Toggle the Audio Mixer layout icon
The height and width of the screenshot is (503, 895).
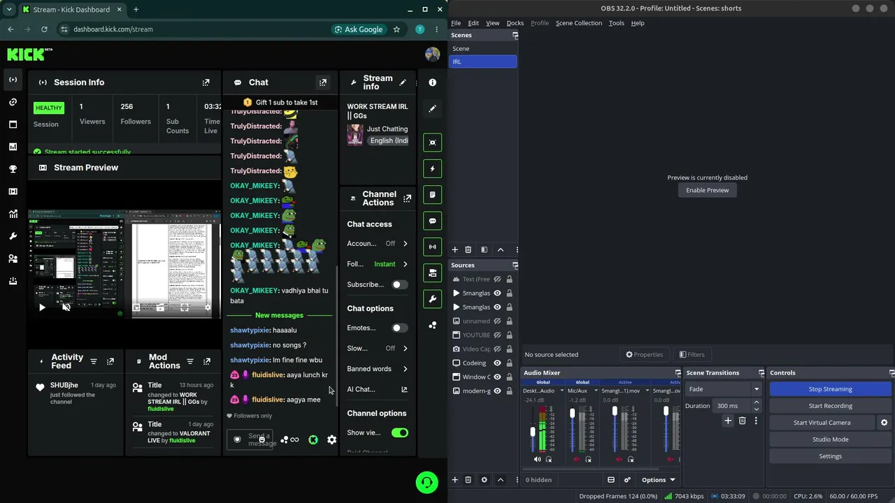pos(610,480)
